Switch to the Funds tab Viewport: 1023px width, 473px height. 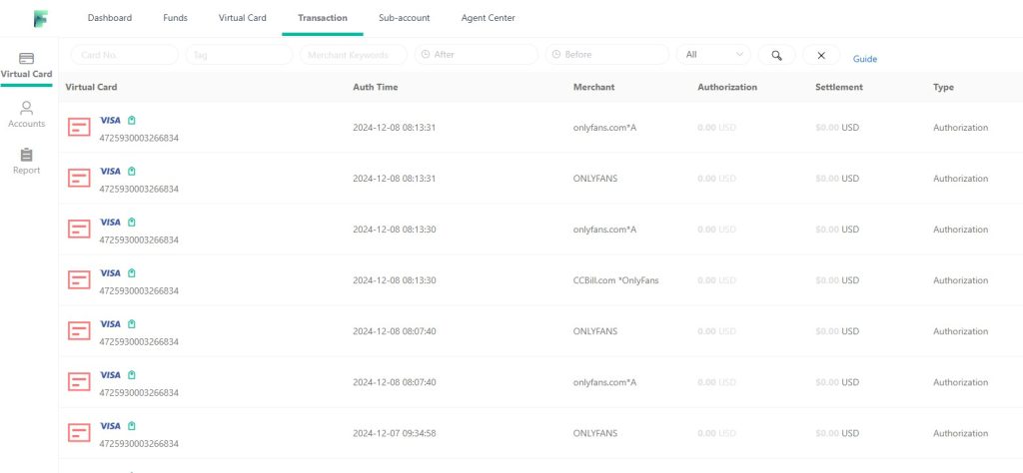(x=175, y=18)
